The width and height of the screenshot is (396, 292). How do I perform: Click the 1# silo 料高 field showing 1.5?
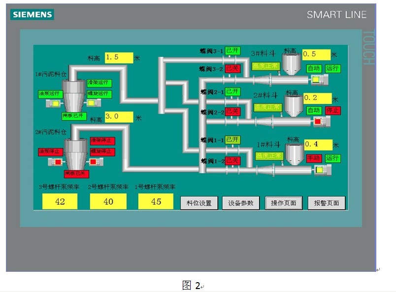(118, 58)
